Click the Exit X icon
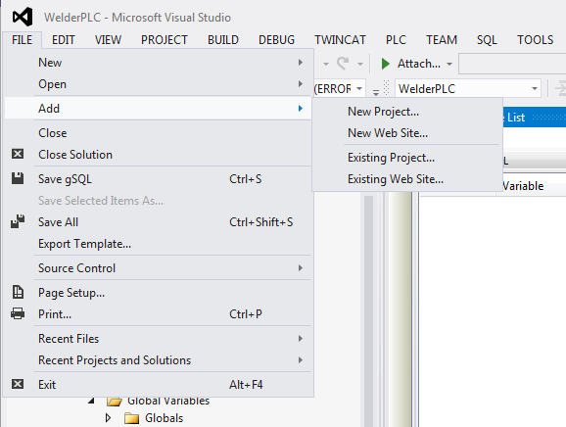The height and width of the screenshot is (427, 566). pos(18,384)
